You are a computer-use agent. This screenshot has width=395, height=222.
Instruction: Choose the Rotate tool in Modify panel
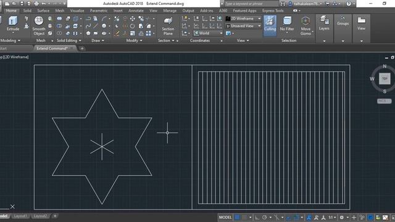click(x=133, y=26)
